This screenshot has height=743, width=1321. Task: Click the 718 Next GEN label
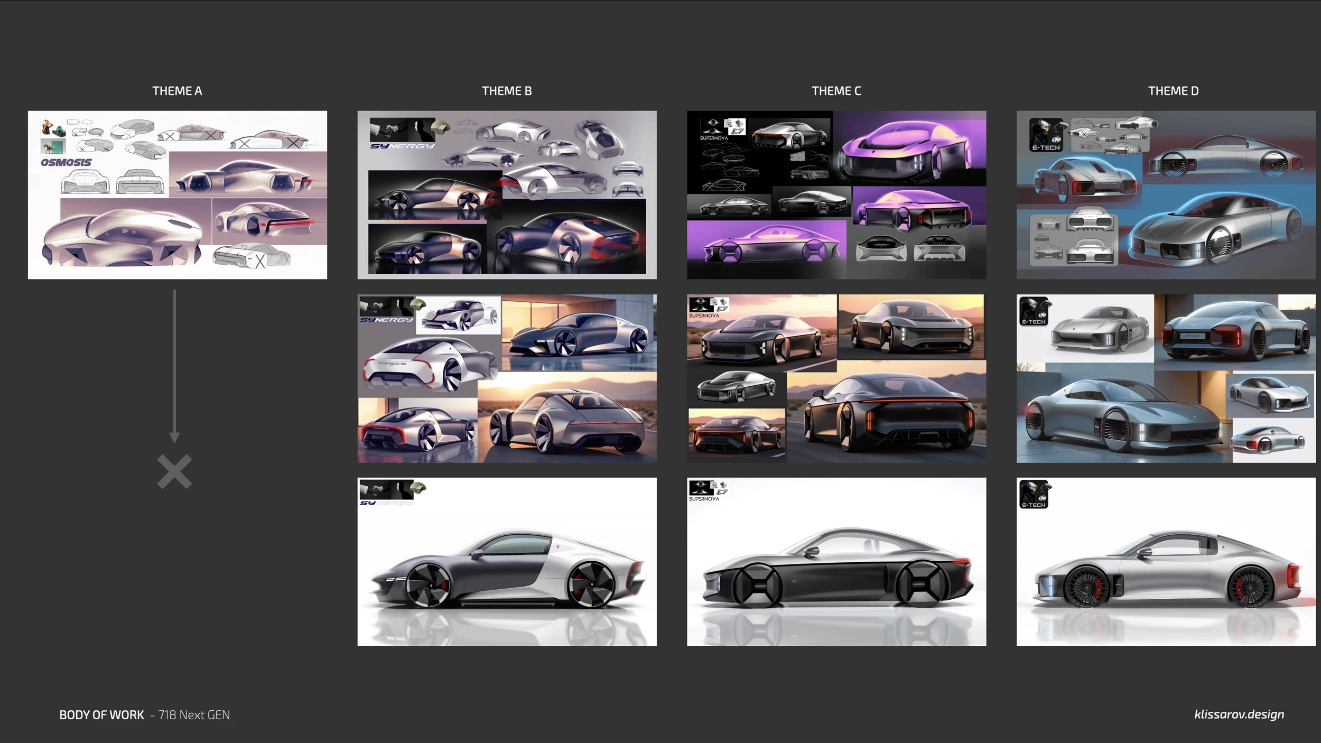pos(195,714)
